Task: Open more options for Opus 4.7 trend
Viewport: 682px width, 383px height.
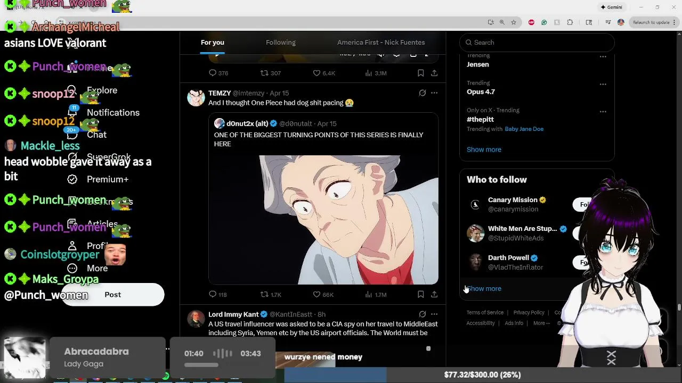Action: pos(603,84)
